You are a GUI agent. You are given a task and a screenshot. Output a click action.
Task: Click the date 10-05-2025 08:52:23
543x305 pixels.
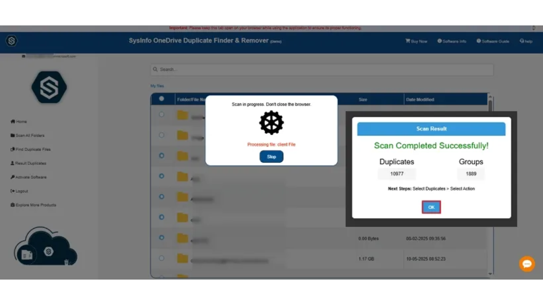coord(426,259)
